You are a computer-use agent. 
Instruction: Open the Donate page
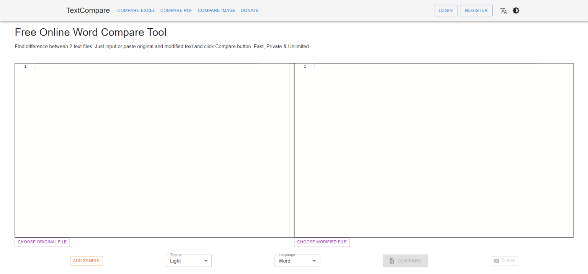(250, 10)
